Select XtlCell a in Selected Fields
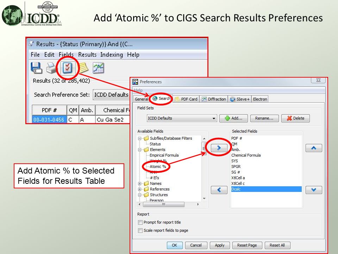Image resolution: width=338 pixels, height=254 pixels. (238, 178)
